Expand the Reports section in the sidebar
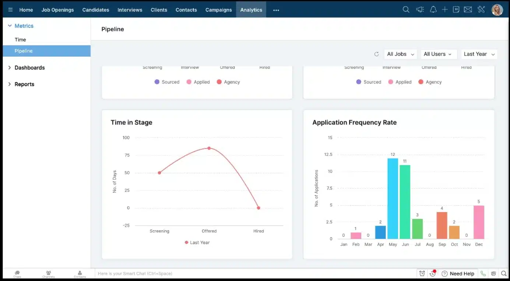The width and height of the screenshot is (510, 281). [24, 84]
